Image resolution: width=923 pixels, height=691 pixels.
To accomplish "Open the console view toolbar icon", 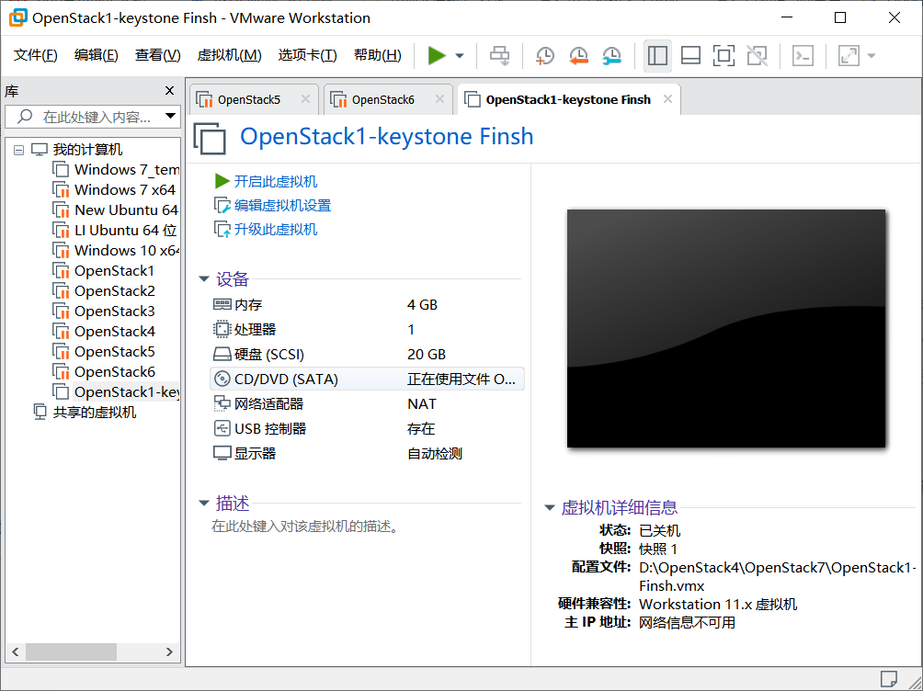I will point(803,56).
